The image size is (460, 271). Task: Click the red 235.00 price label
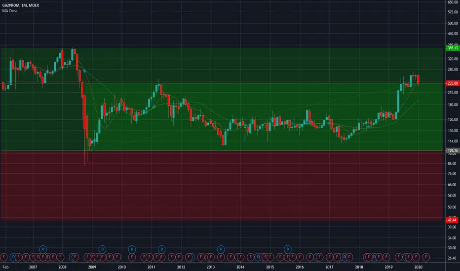452,83
